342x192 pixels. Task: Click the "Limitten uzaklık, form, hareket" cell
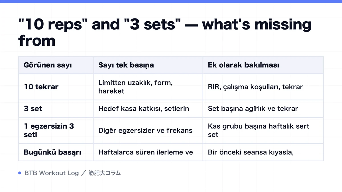click(x=148, y=87)
